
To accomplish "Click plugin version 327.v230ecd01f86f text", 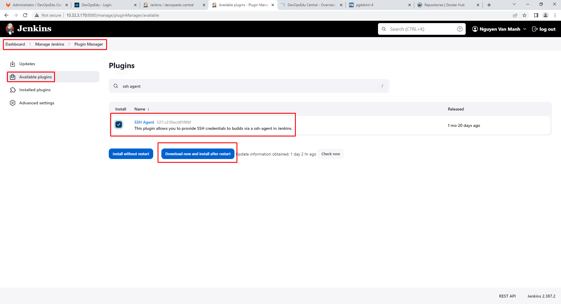I will pyautogui.click(x=174, y=122).
